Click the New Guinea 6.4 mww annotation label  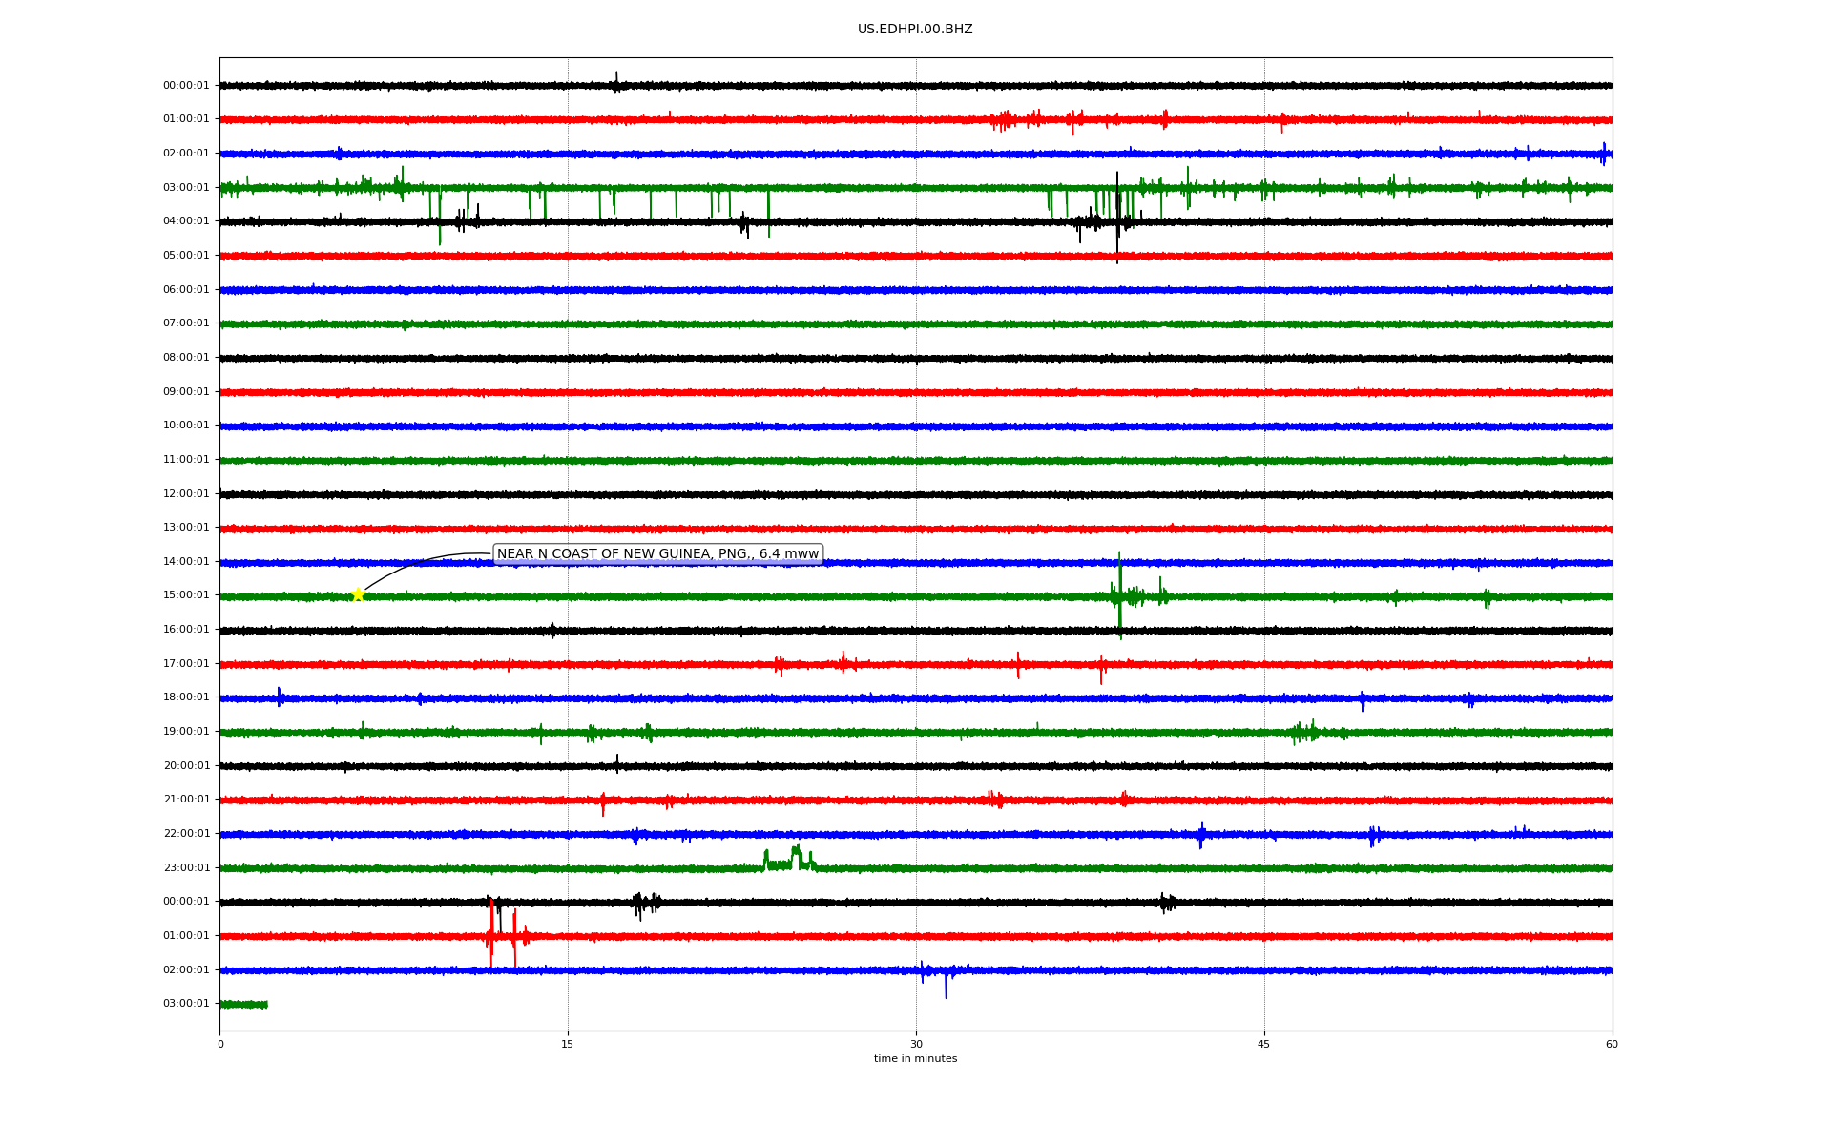point(657,554)
